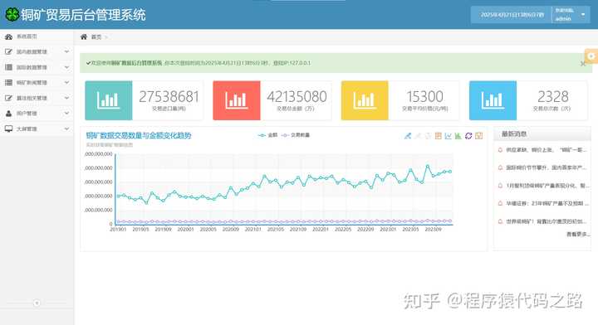The height and width of the screenshot is (325, 598).
Task: Toggle the 金额 series in the chart legend
Action: click(267, 135)
